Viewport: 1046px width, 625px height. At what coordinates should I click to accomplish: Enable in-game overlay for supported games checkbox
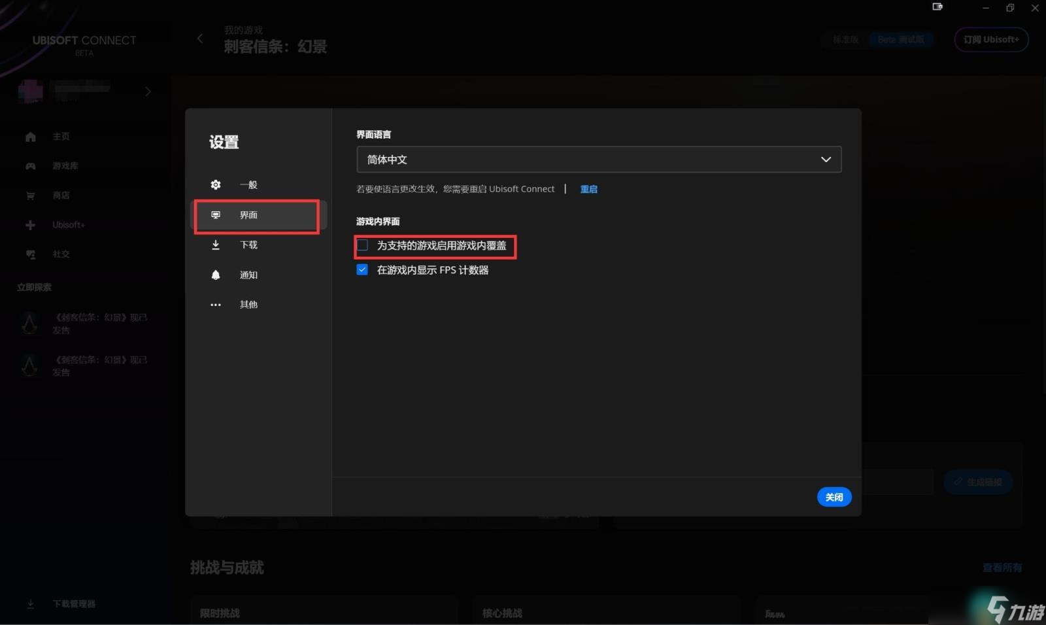(x=362, y=246)
